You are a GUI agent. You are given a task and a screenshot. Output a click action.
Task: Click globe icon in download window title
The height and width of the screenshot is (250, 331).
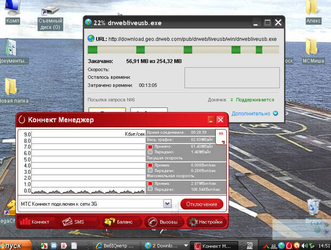(88, 22)
